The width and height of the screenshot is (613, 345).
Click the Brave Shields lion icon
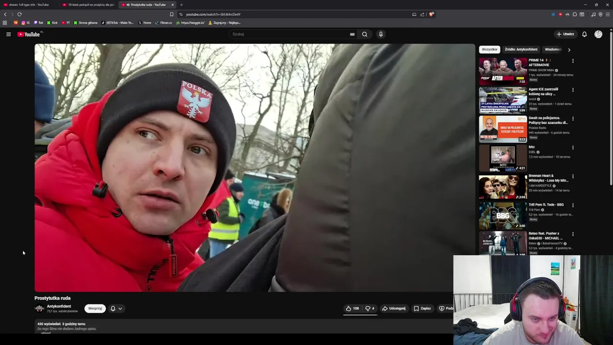tap(431, 14)
